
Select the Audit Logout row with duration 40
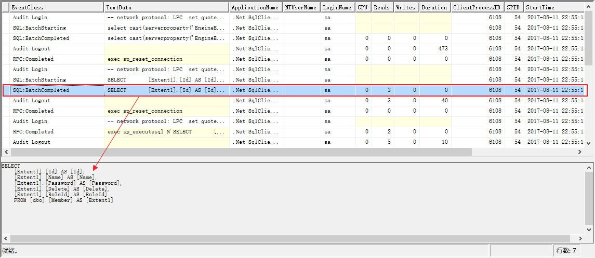tap(293, 100)
